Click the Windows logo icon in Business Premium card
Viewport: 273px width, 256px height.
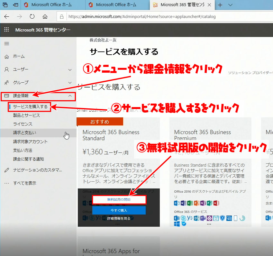177,224
